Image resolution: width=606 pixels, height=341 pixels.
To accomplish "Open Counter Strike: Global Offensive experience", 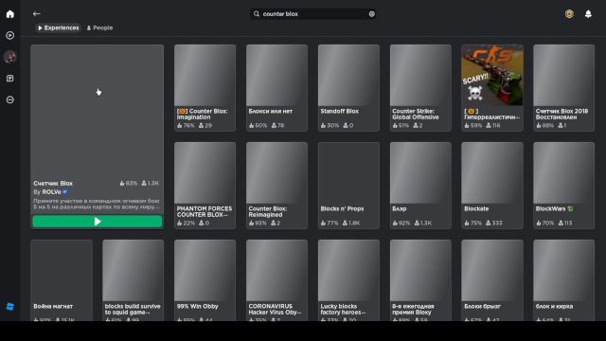I will 420,88.
